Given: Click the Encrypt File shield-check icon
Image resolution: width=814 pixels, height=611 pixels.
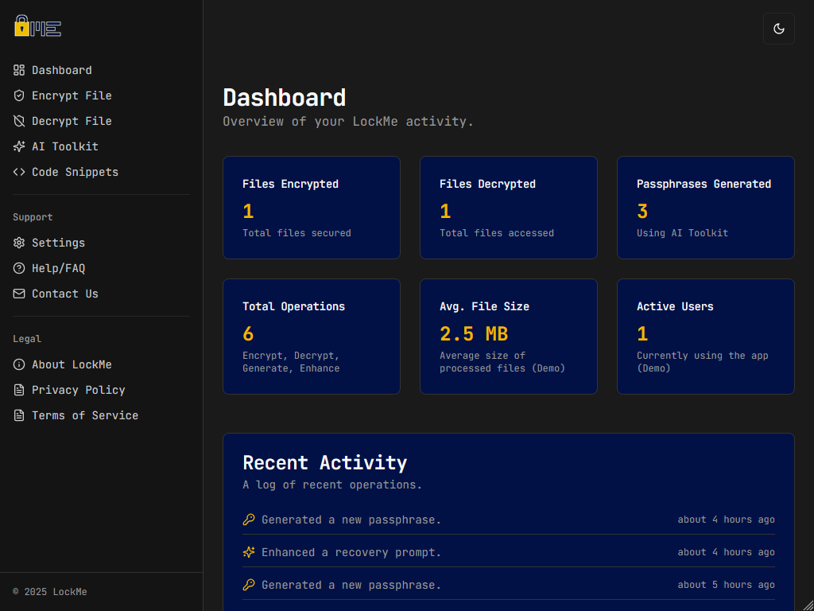Looking at the screenshot, I should [19, 95].
